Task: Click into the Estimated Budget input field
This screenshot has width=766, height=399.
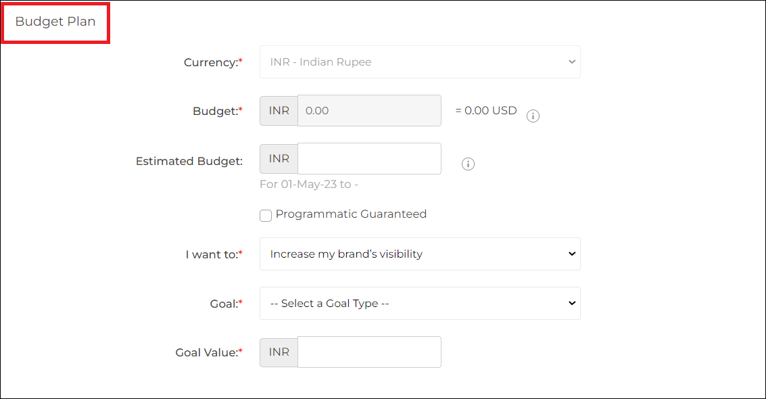Action: (369, 159)
